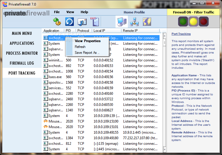Click the Mouse app icon on port 15100 row

45,121
